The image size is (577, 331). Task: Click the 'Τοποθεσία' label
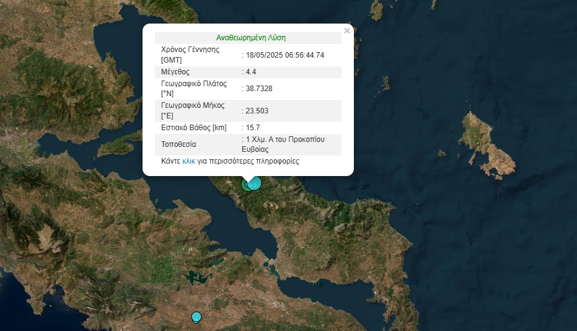click(178, 144)
